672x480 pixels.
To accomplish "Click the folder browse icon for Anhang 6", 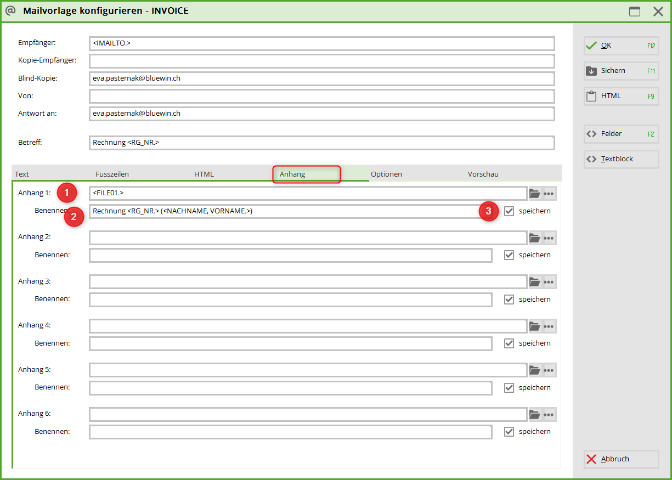I will (535, 414).
